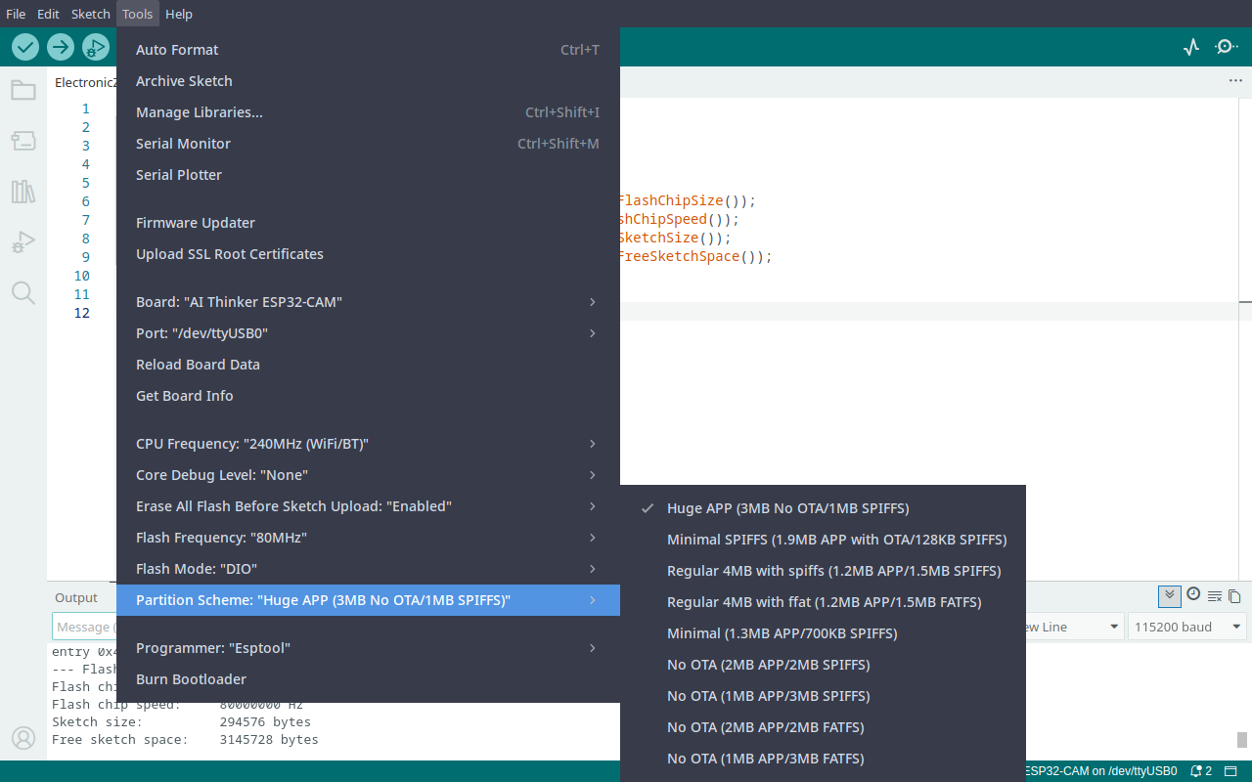Image resolution: width=1252 pixels, height=782 pixels.
Task: Choose Reload Board Data entry
Action: (368, 365)
